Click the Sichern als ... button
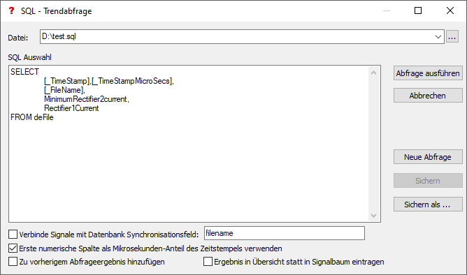The width and height of the screenshot is (467, 275). [428, 205]
